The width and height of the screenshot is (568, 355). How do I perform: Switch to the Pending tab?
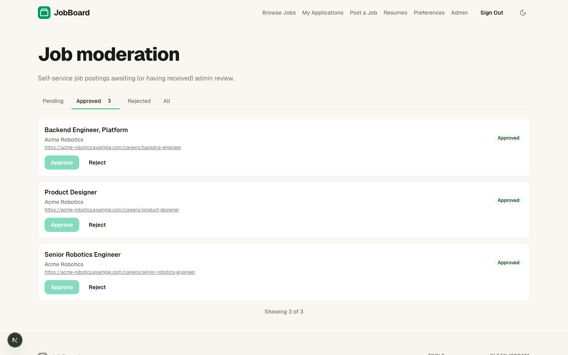[x=53, y=101]
